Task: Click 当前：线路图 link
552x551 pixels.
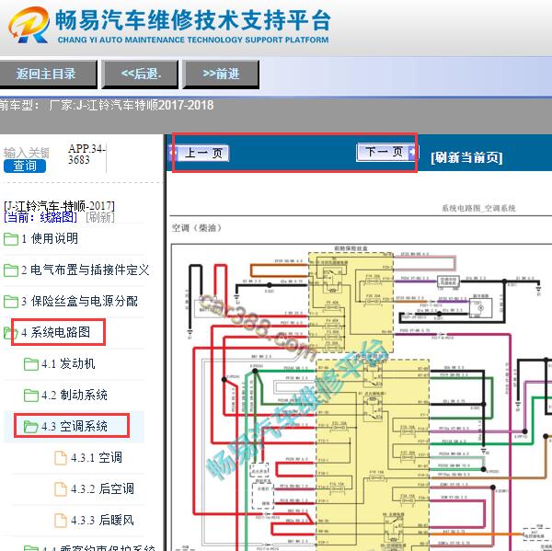Action: (40, 217)
